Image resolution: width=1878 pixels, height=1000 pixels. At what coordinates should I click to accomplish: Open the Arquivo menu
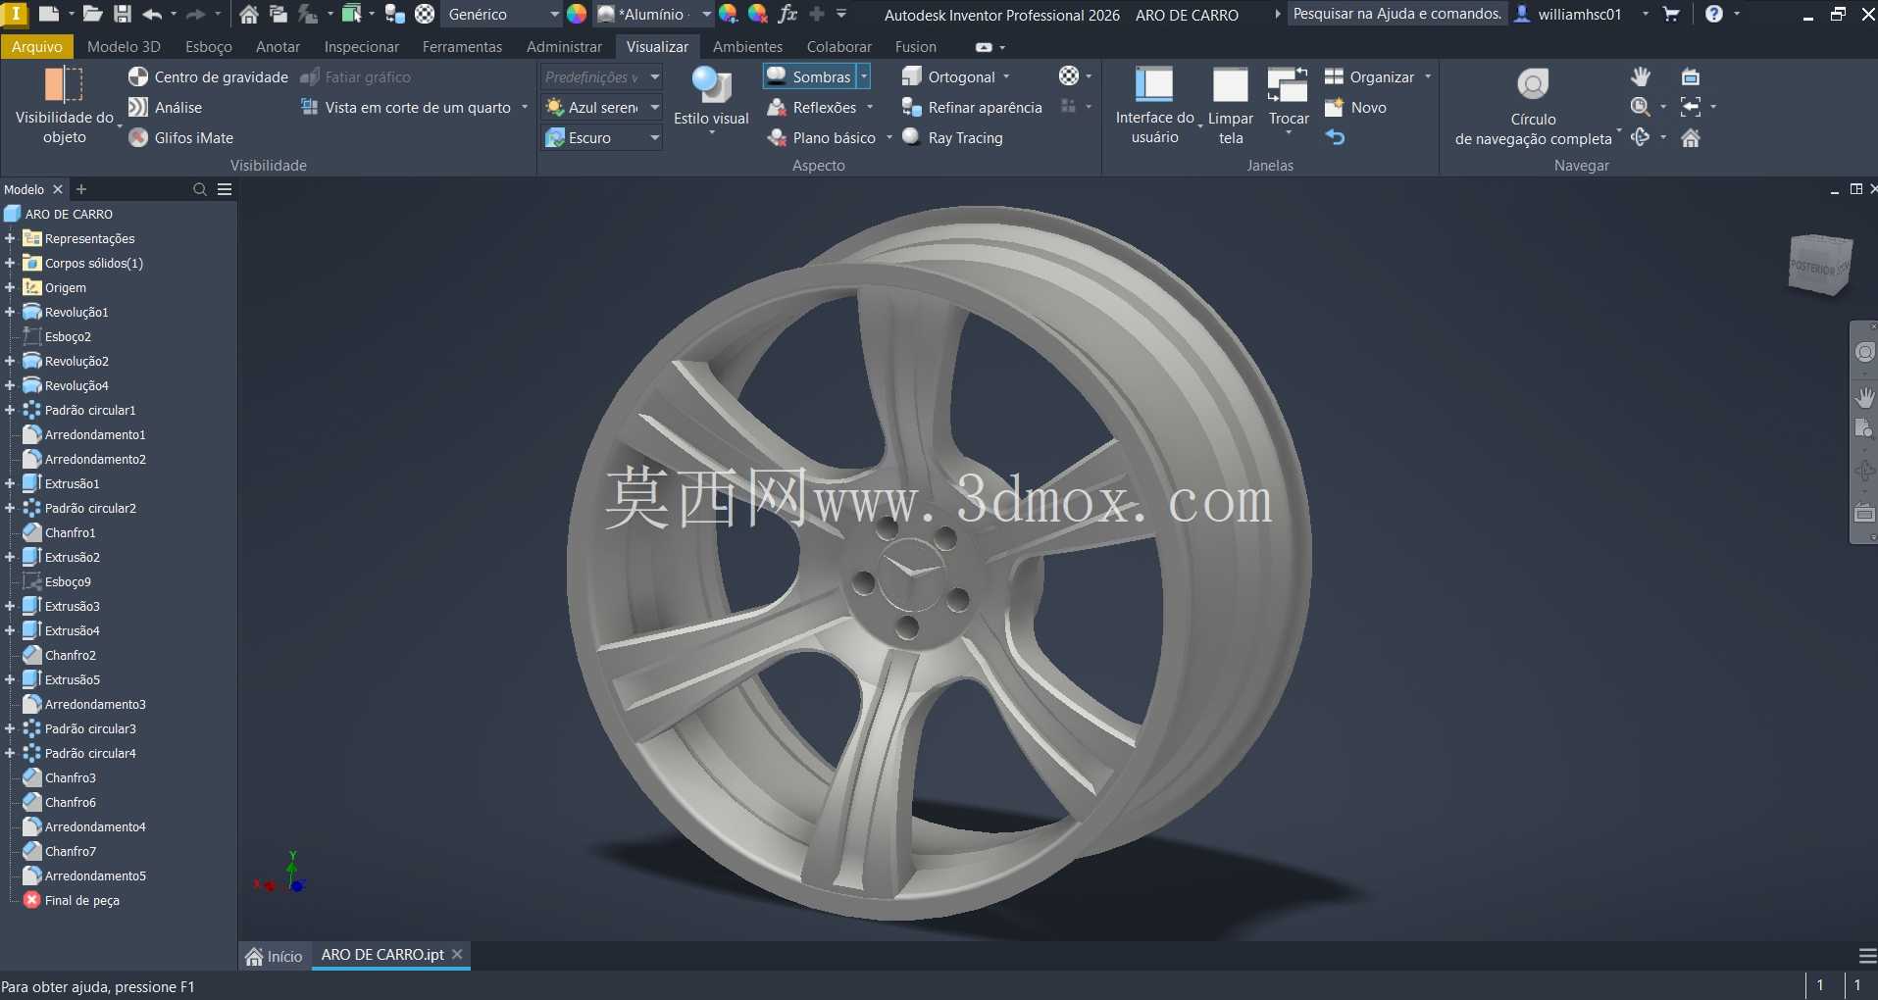pos(37,46)
